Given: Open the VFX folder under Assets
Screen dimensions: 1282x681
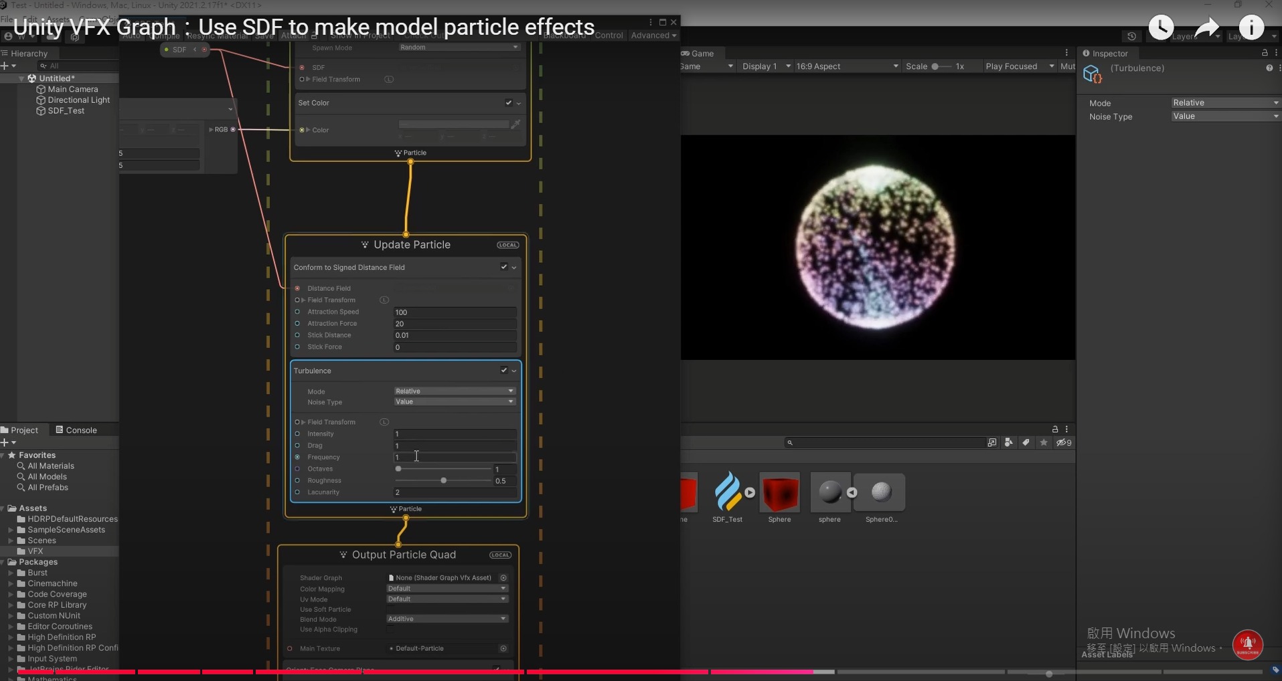Looking at the screenshot, I should pos(35,552).
